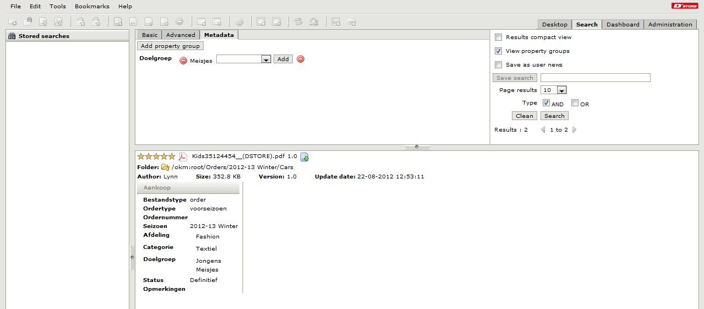The width and height of the screenshot is (704, 309).
Task: Click download icon next to Kids35124454 PDF
Action: click(304, 157)
